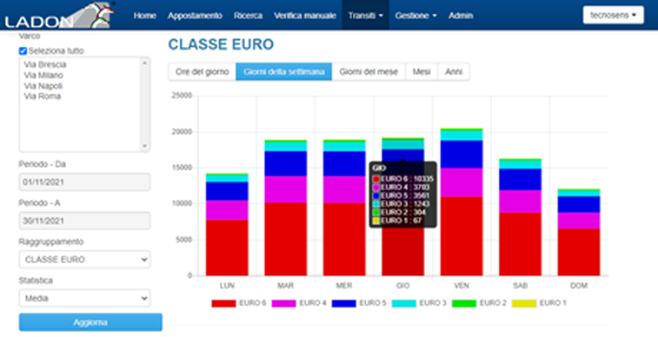This screenshot has height=337, width=658.
Task: Toggle EURO 2 green legend swatch
Action: (463, 303)
